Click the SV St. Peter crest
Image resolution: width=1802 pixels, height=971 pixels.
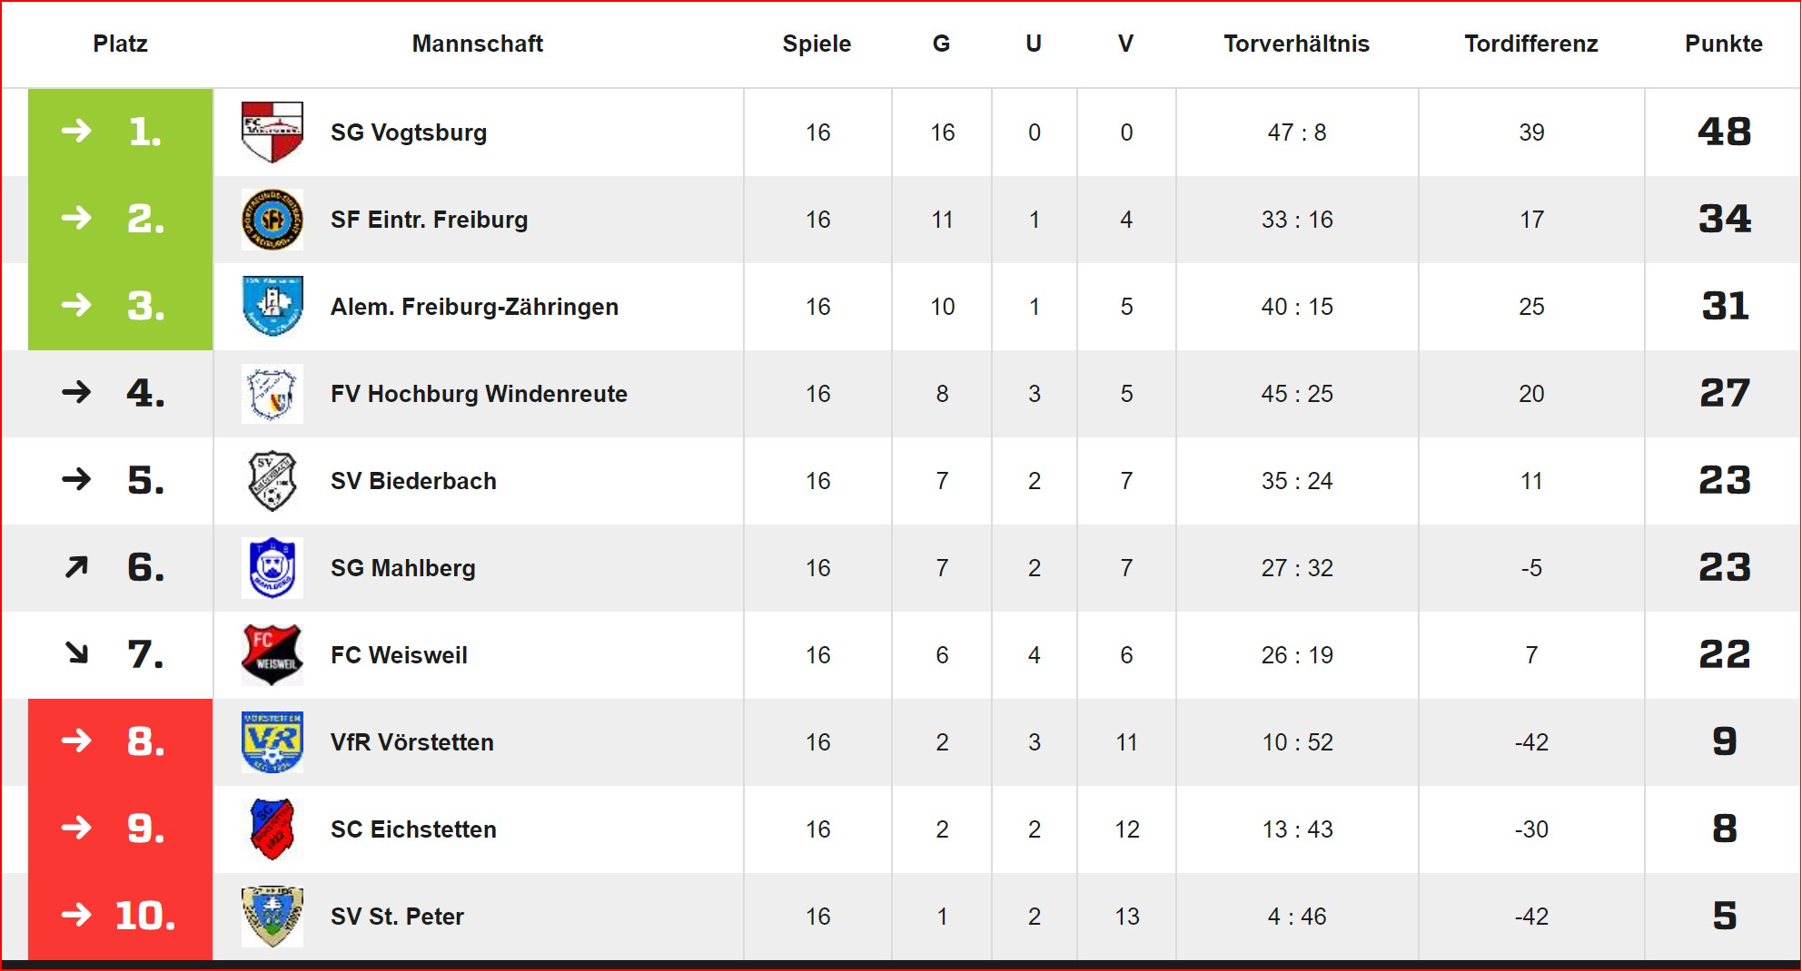272,917
